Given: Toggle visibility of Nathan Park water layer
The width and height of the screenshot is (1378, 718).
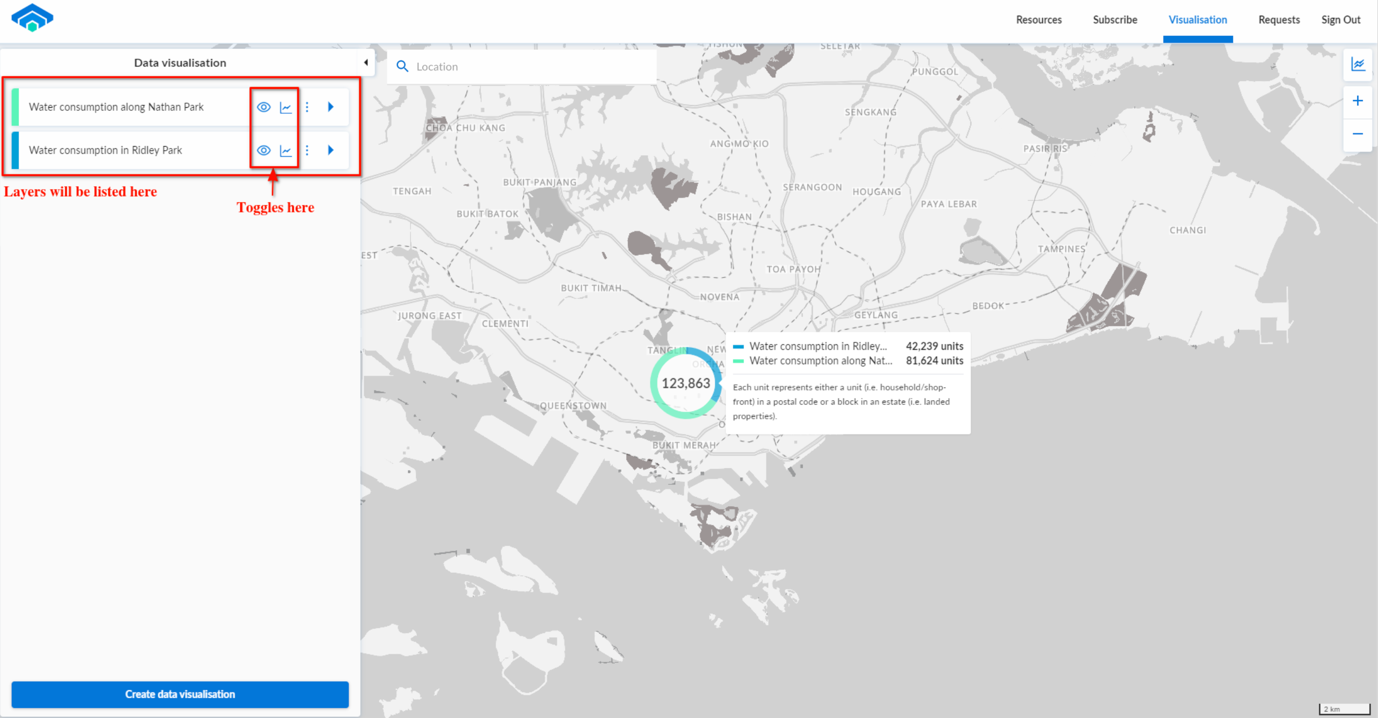Looking at the screenshot, I should (x=264, y=107).
